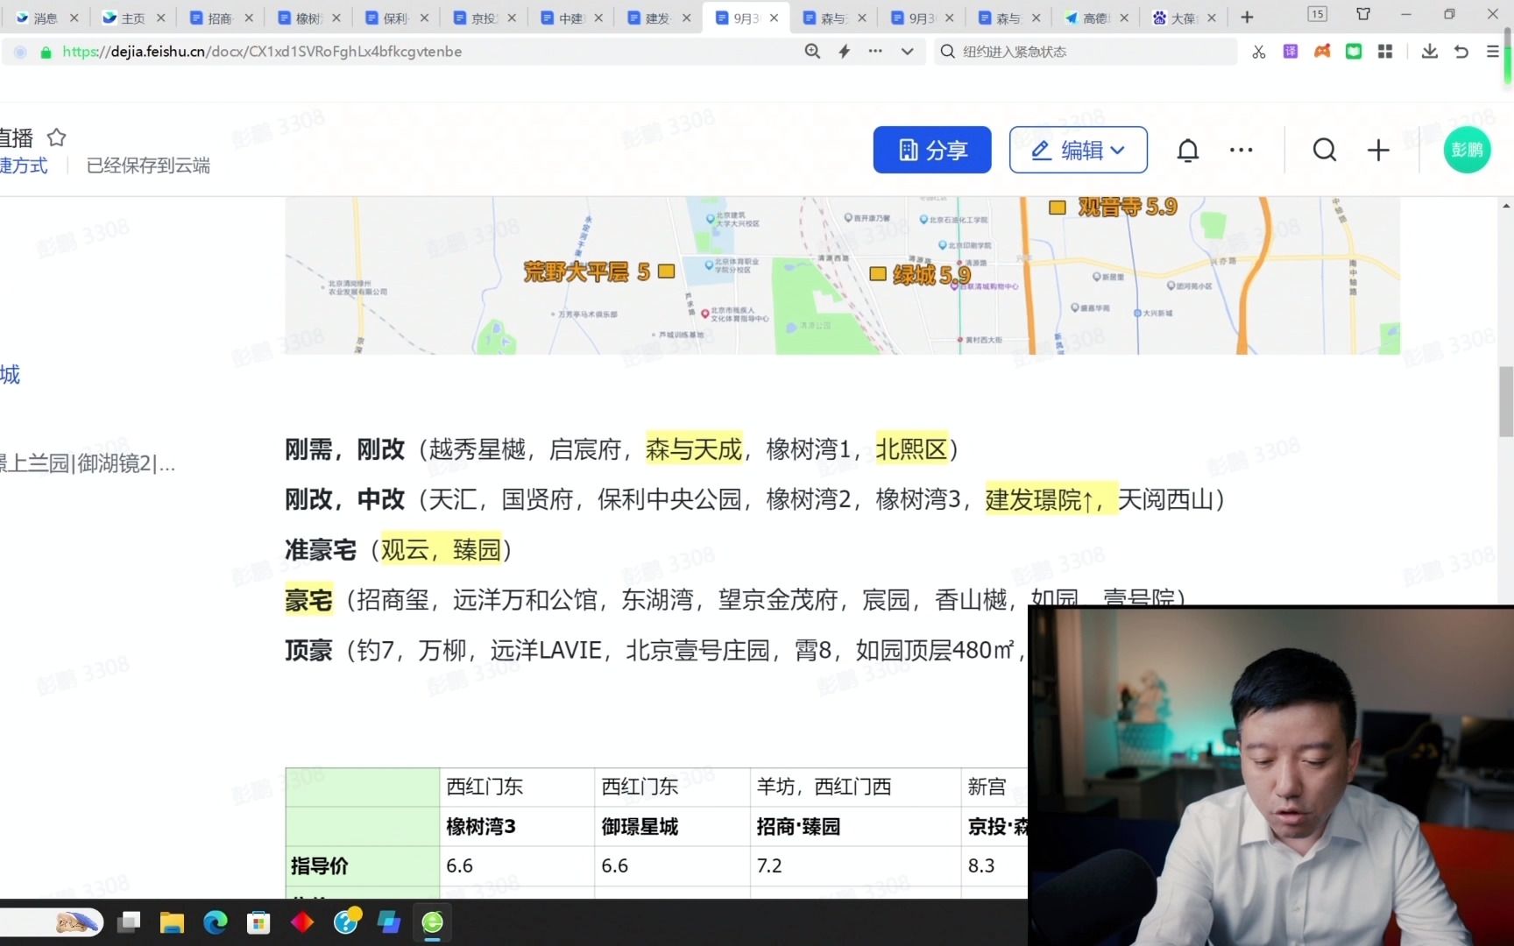1514x946 pixels.
Task: Click the 橡树湾3 table cell
Action: tap(517, 826)
